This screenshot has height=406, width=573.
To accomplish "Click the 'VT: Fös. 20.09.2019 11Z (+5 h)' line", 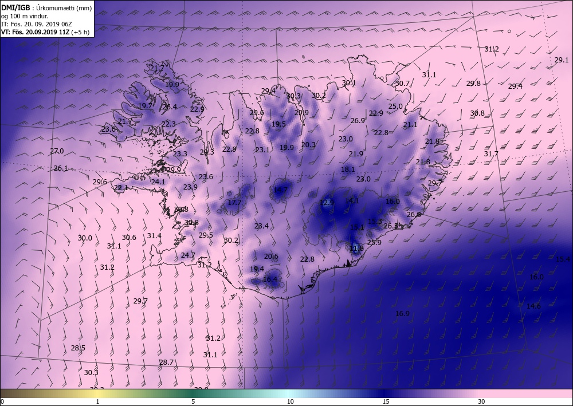I will coord(45,32).
